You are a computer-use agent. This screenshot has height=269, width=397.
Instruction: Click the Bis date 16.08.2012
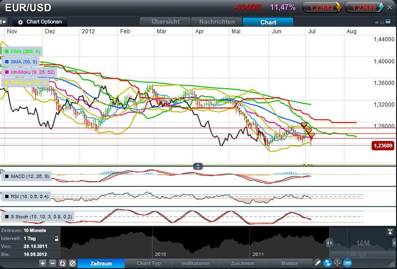(35, 254)
